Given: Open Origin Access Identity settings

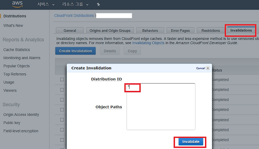Looking at the screenshot, I should pyautogui.click(x=21, y=115).
